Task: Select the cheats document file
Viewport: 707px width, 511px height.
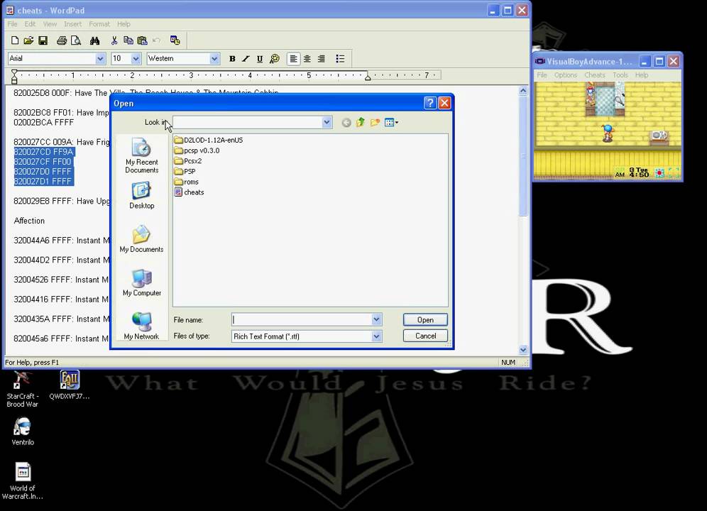Action: pos(189,192)
